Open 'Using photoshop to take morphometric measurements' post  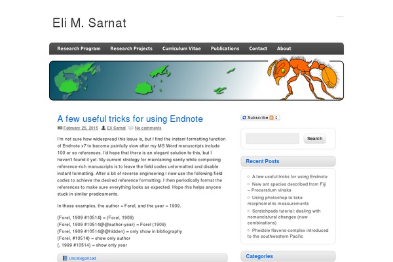[x=278, y=200]
